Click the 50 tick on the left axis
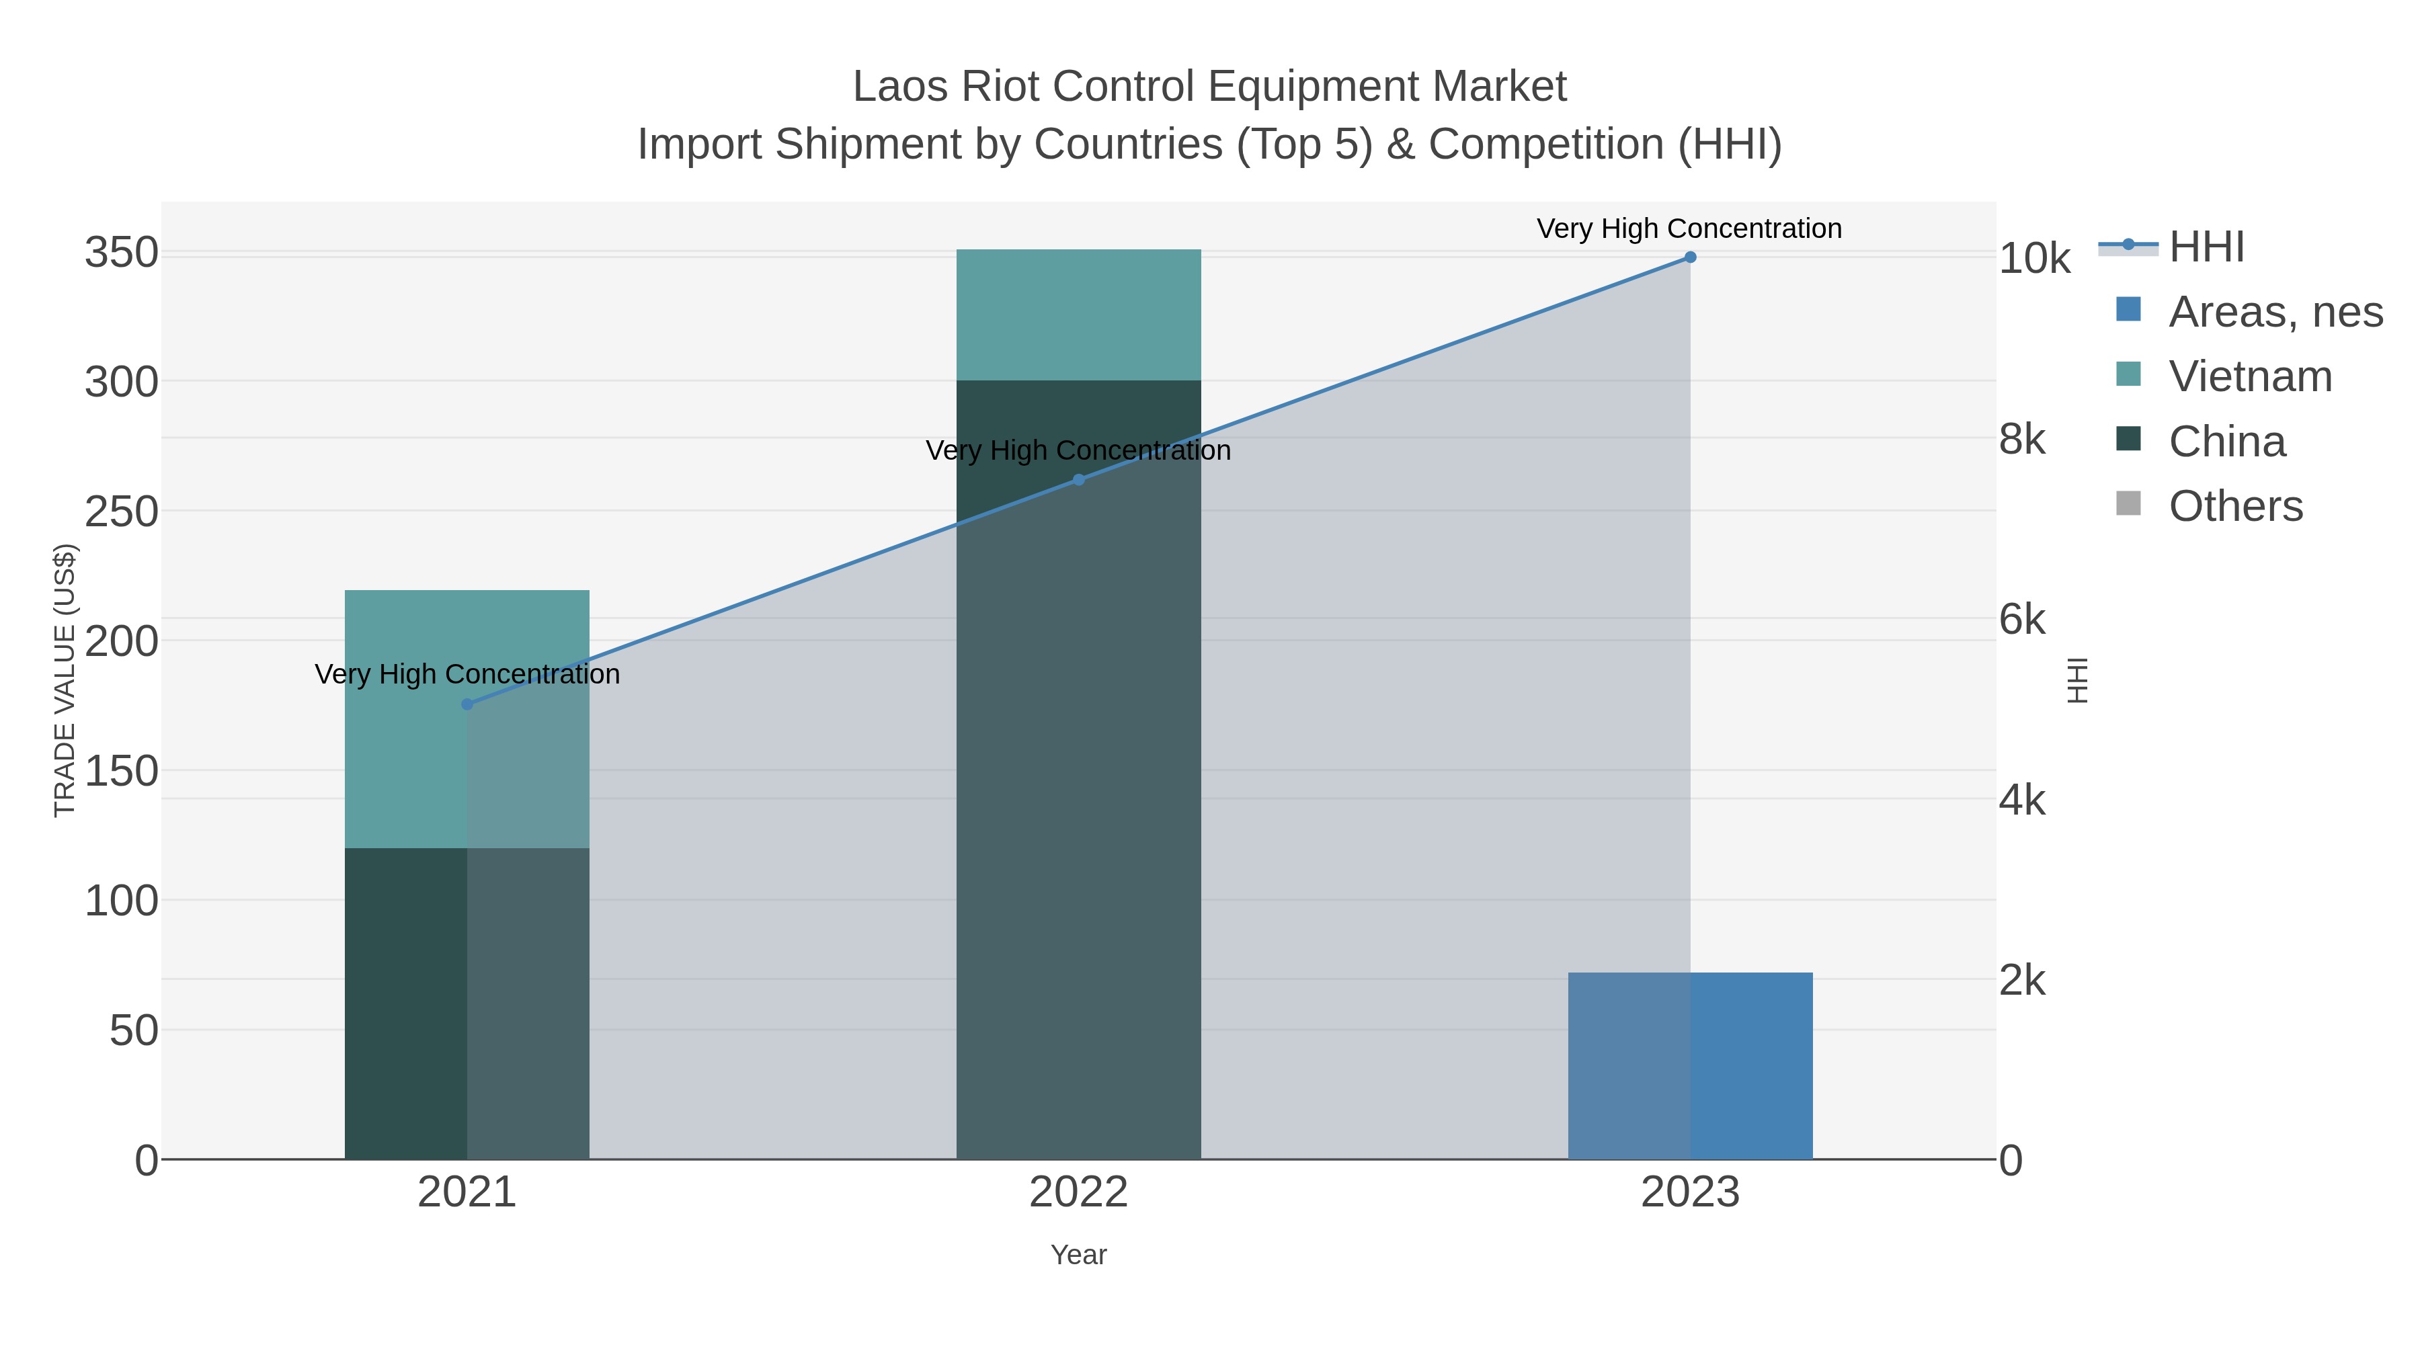2420x1361 pixels. [134, 1030]
